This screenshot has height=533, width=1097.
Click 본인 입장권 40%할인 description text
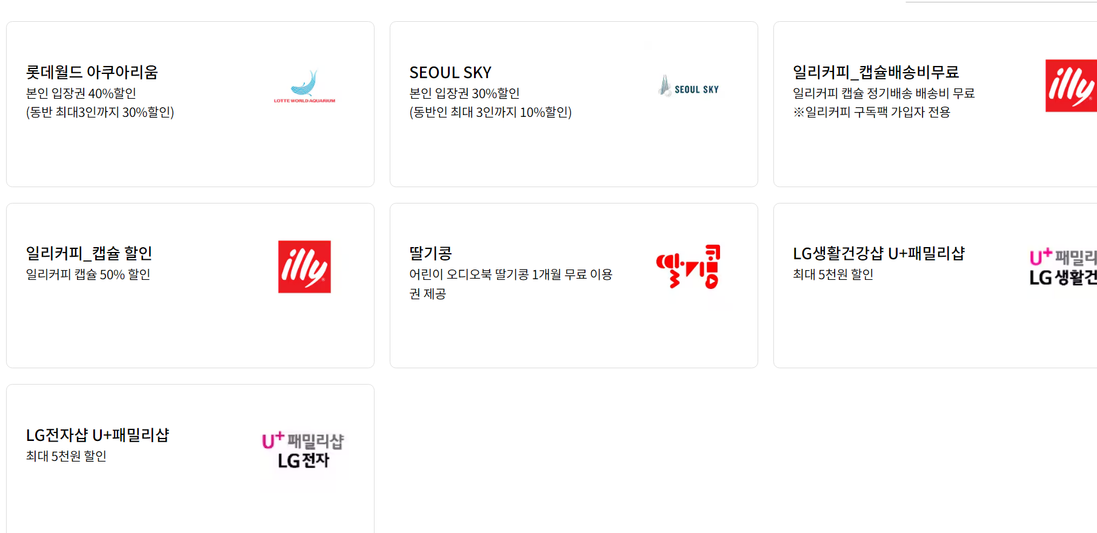click(x=81, y=93)
